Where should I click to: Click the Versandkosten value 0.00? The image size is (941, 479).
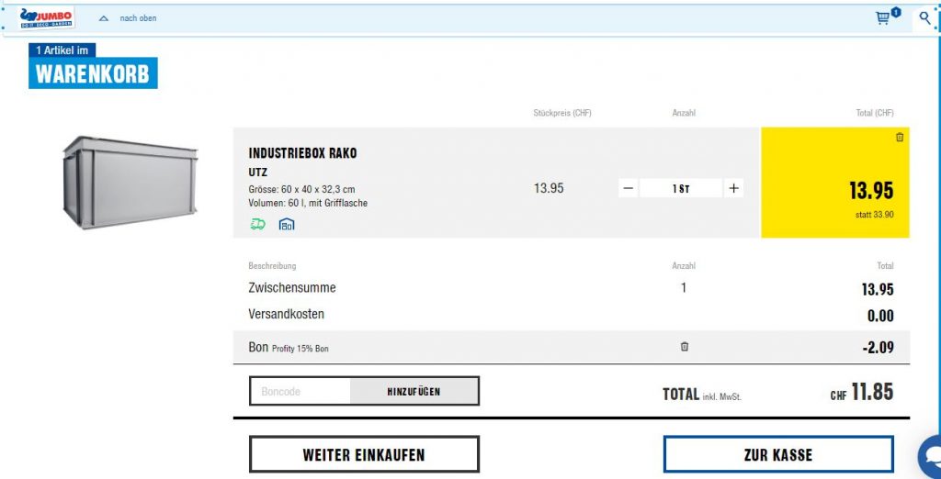coord(880,316)
